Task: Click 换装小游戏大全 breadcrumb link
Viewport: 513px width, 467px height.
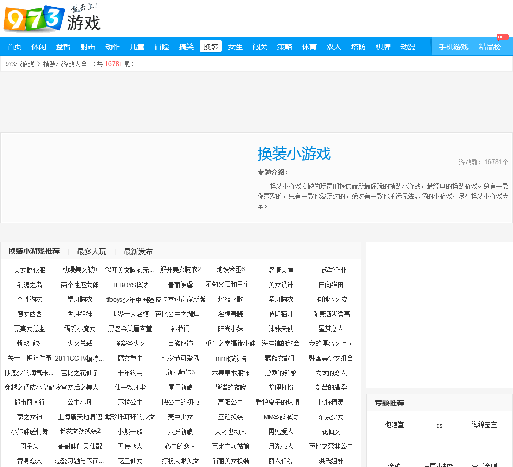Action: click(65, 64)
